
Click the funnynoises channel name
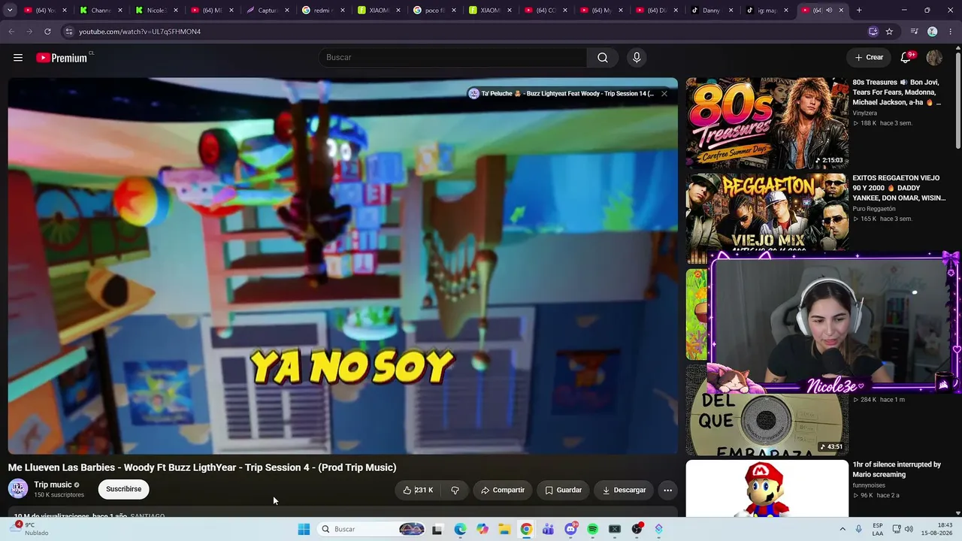(869, 485)
